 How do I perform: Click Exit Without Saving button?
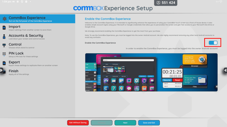pyautogui.click(x=78, y=123)
